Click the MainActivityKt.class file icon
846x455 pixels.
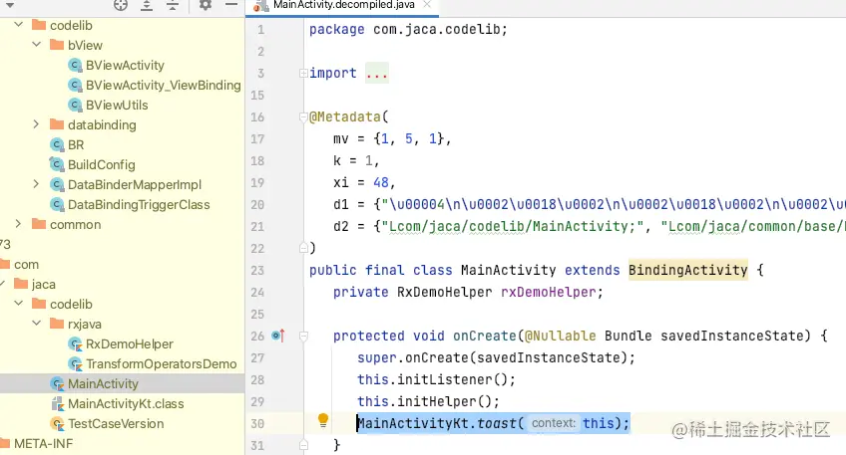pyautogui.click(x=57, y=404)
